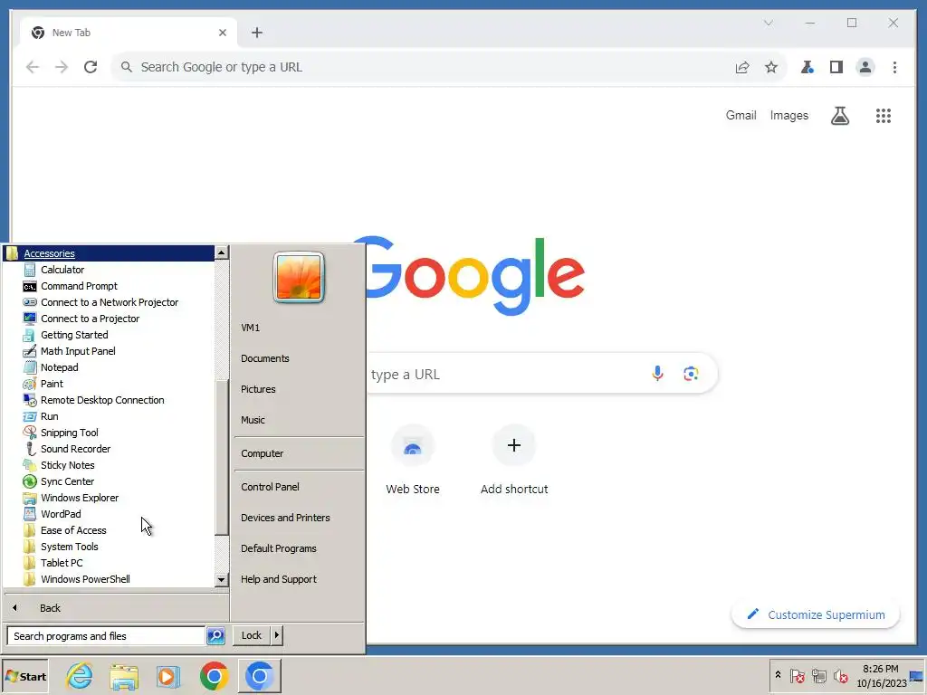Click the muted volume tray icon

pos(841,676)
